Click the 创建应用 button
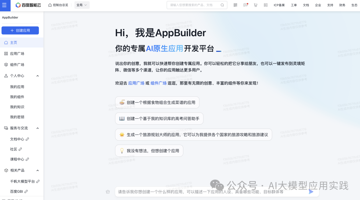360x200 pixels. (20, 31)
